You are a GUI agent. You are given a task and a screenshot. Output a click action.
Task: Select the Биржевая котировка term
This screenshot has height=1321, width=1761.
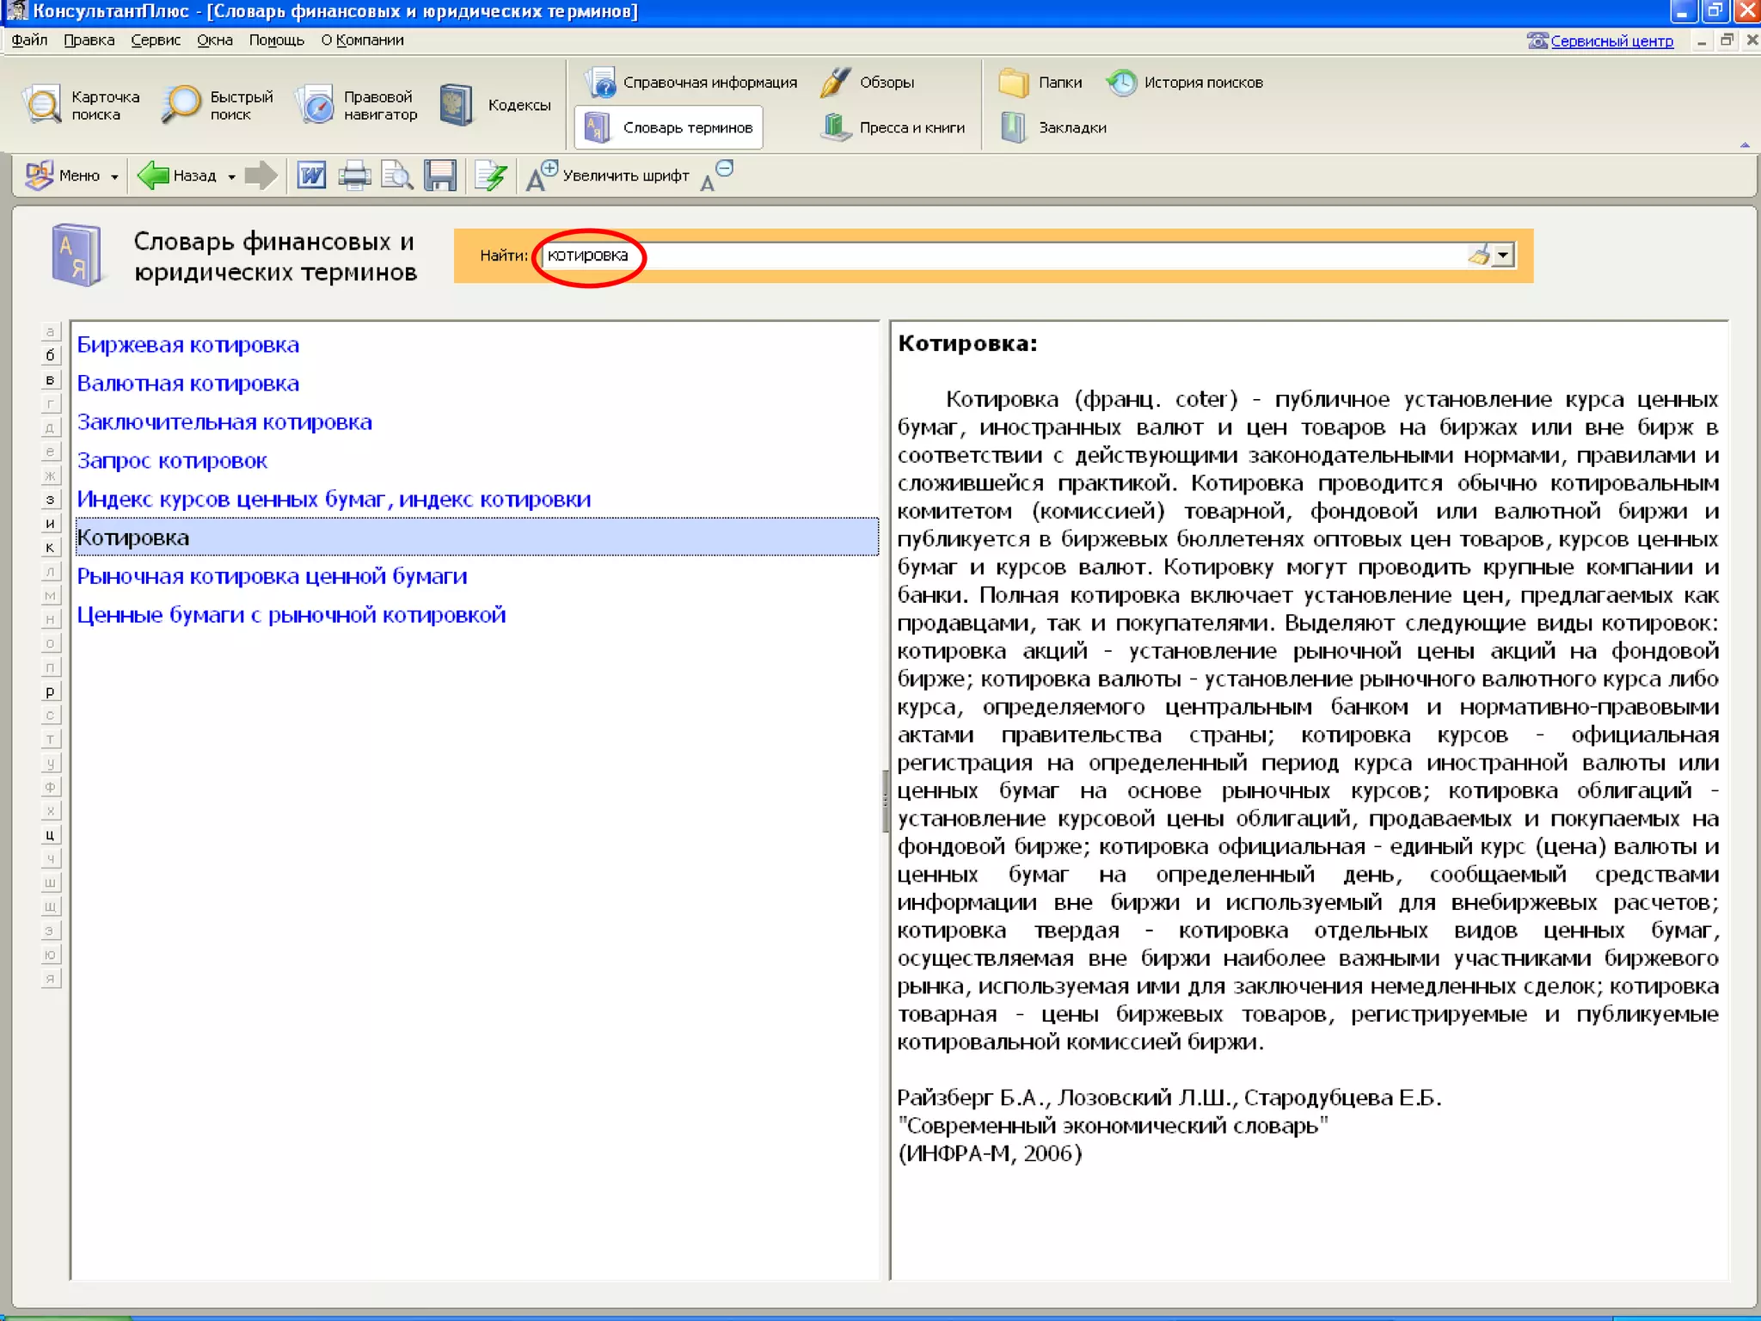coord(188,345)
